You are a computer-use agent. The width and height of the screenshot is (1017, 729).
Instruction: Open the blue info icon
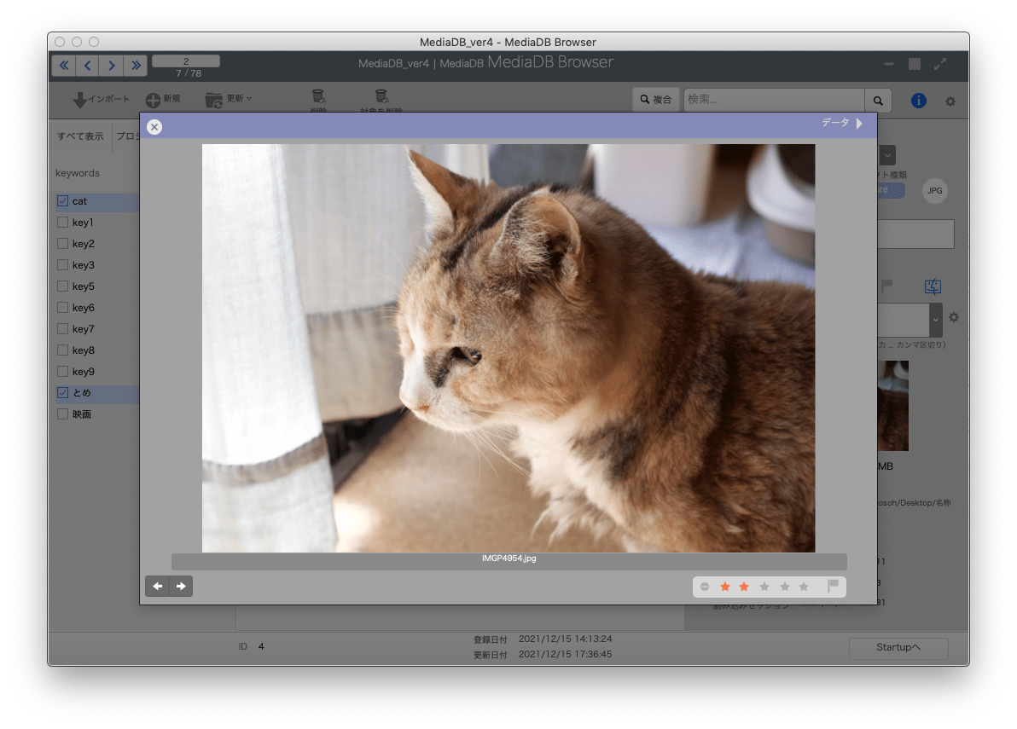(918, 101)
